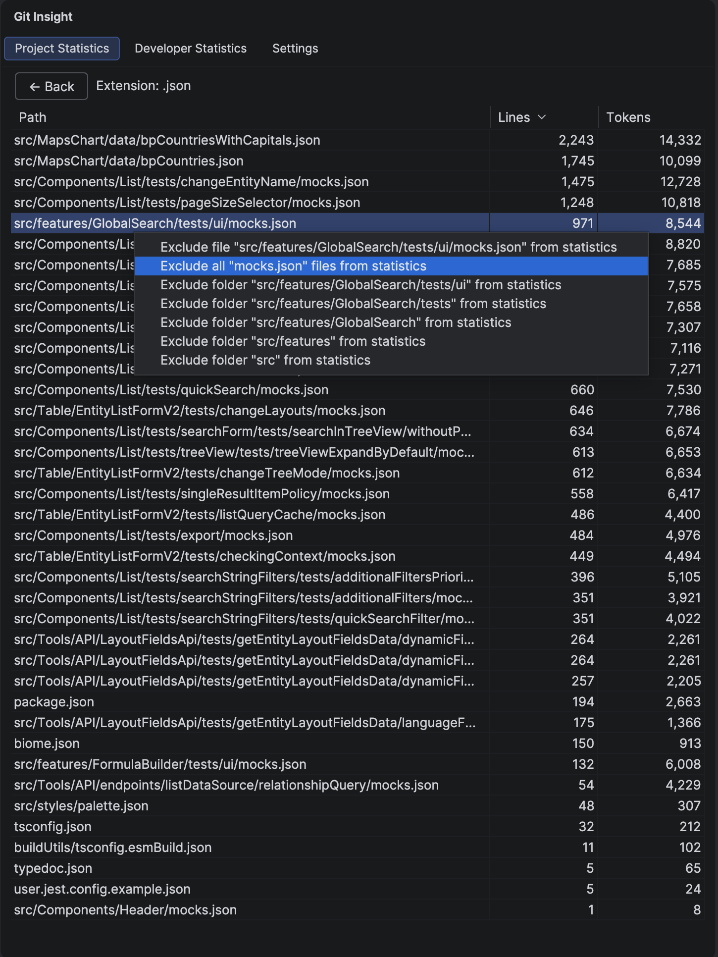This screenshot has width=718, height=957.
Task: Select the package.json row
Action: 358,702
